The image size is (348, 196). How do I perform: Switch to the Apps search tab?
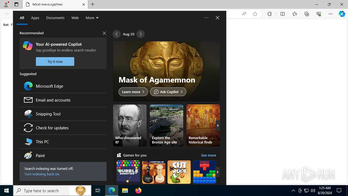point(35,18)
